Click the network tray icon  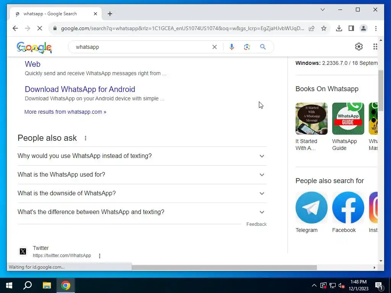(333, 285)
